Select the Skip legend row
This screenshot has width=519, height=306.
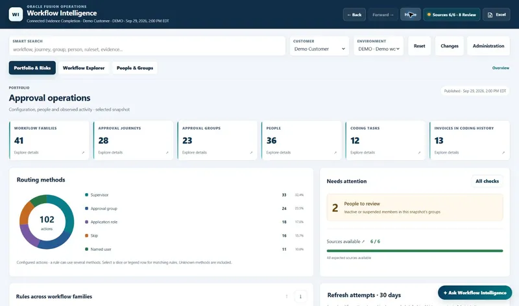pyautogui.click(x=194, y=235)
